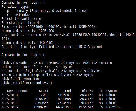Click the /dev/sdb2 partition row
Image resolution: width=136 pixels, height=111 pixels.
pos(59,99)
